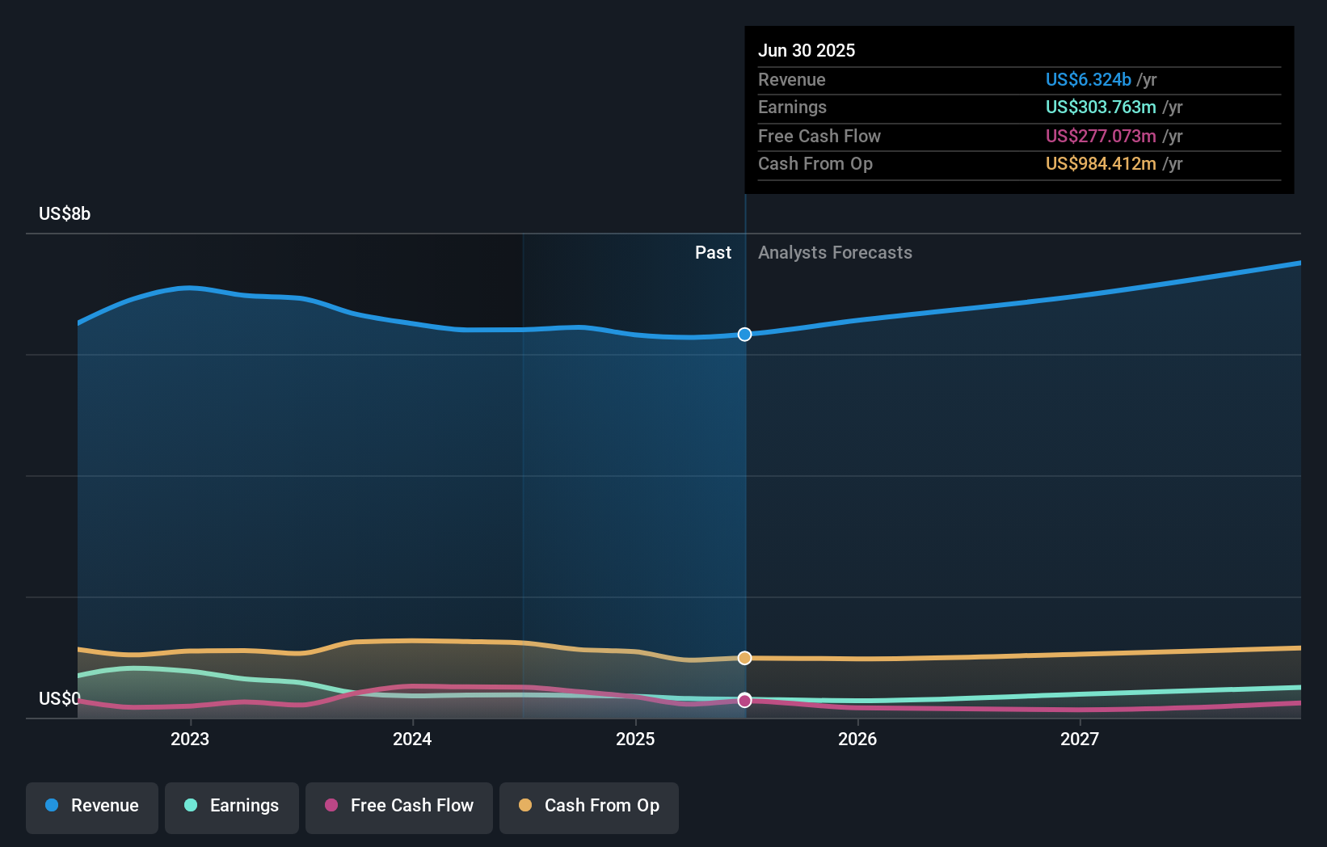The width and height of the screenshot is (1327, 847).
Task: Open the Analysts Forecasts section
Action: 835,252
